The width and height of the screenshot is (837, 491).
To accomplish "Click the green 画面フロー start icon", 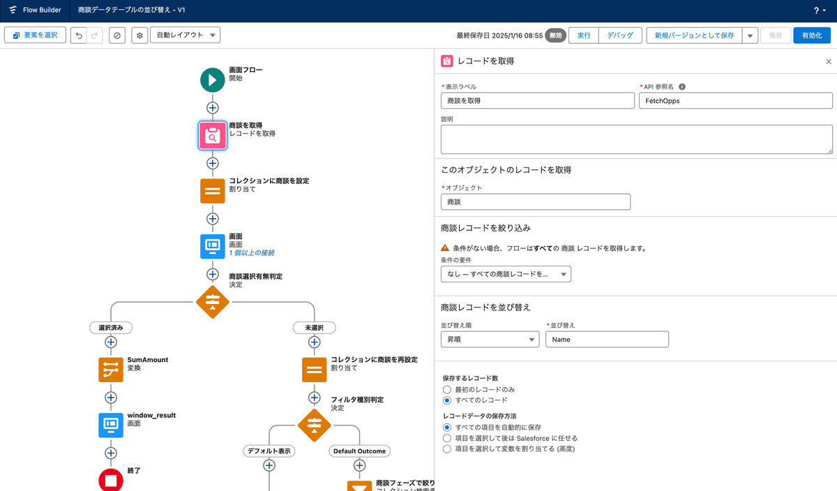I will (213, 80).
